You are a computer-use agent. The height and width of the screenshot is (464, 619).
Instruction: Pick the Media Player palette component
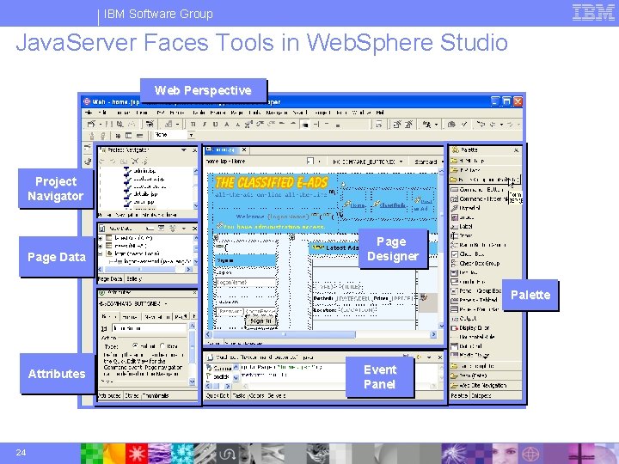pos(469,355)
